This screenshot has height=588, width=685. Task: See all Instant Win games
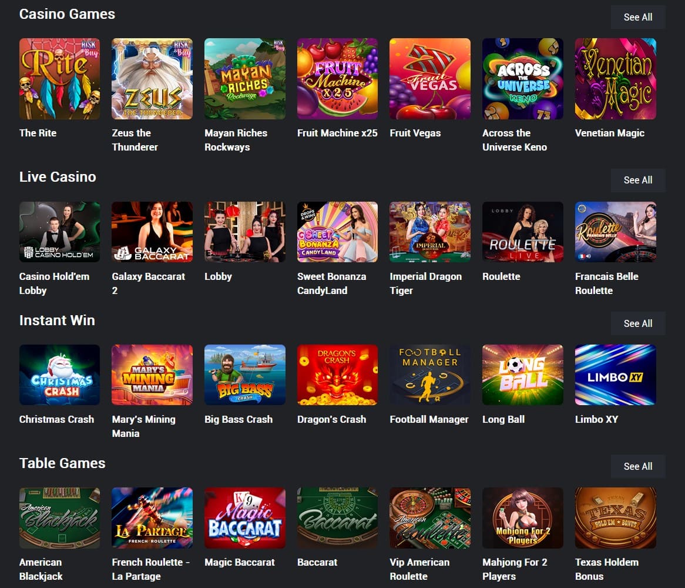coord(638,323)
